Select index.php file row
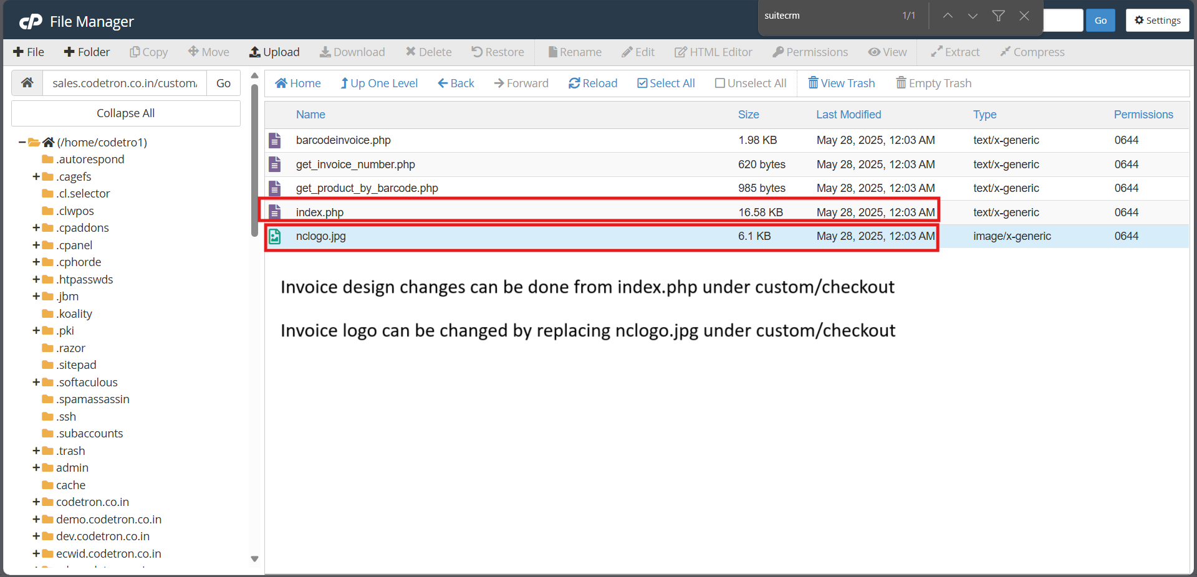This screenshot has height=577, width=1197. click(727, 212)
